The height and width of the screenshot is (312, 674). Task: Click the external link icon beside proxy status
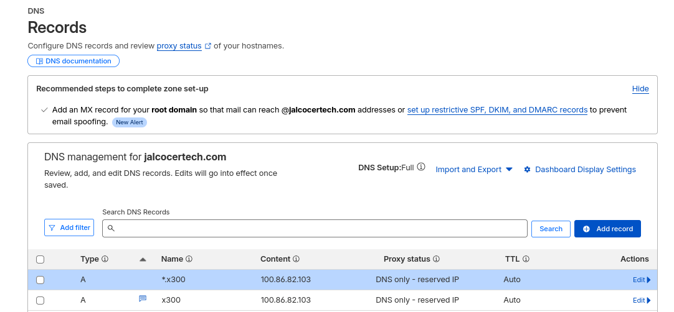208,46
